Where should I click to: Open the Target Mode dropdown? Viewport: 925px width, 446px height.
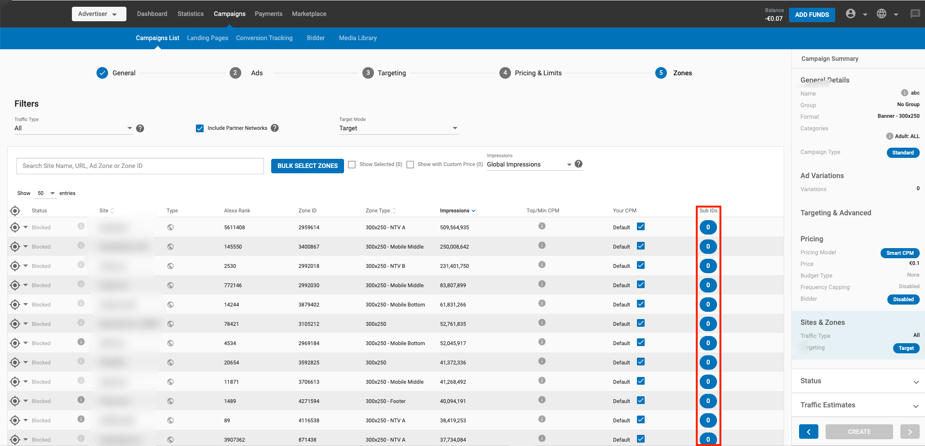pyautogui.click(x=398, y=128)
